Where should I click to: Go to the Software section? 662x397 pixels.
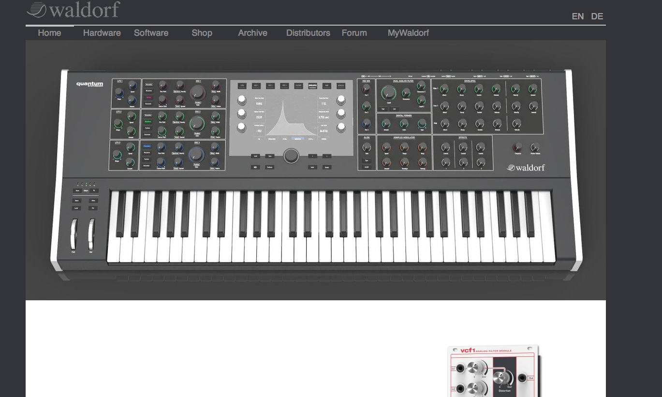pos(151,33)
